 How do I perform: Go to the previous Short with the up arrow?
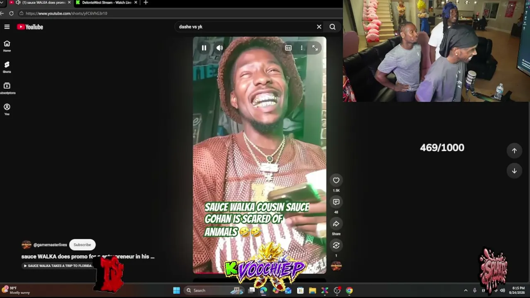pyautogui.click(x=514, y=151)
